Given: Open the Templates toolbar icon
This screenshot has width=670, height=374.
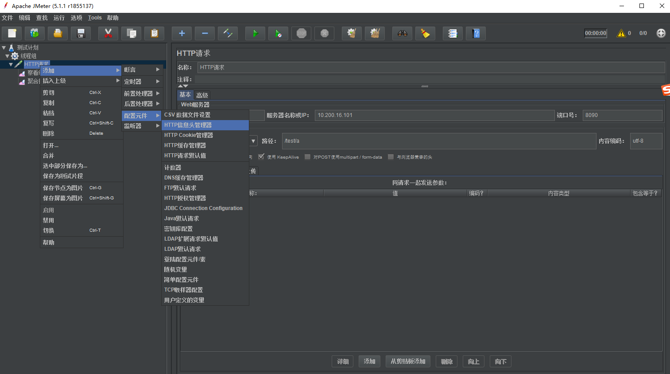Looking at the screenshot, I should (35, 33).
